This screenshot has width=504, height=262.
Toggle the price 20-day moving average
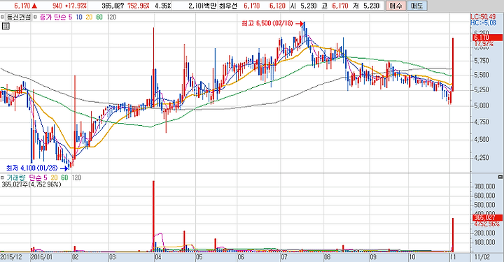click(89, 17)
